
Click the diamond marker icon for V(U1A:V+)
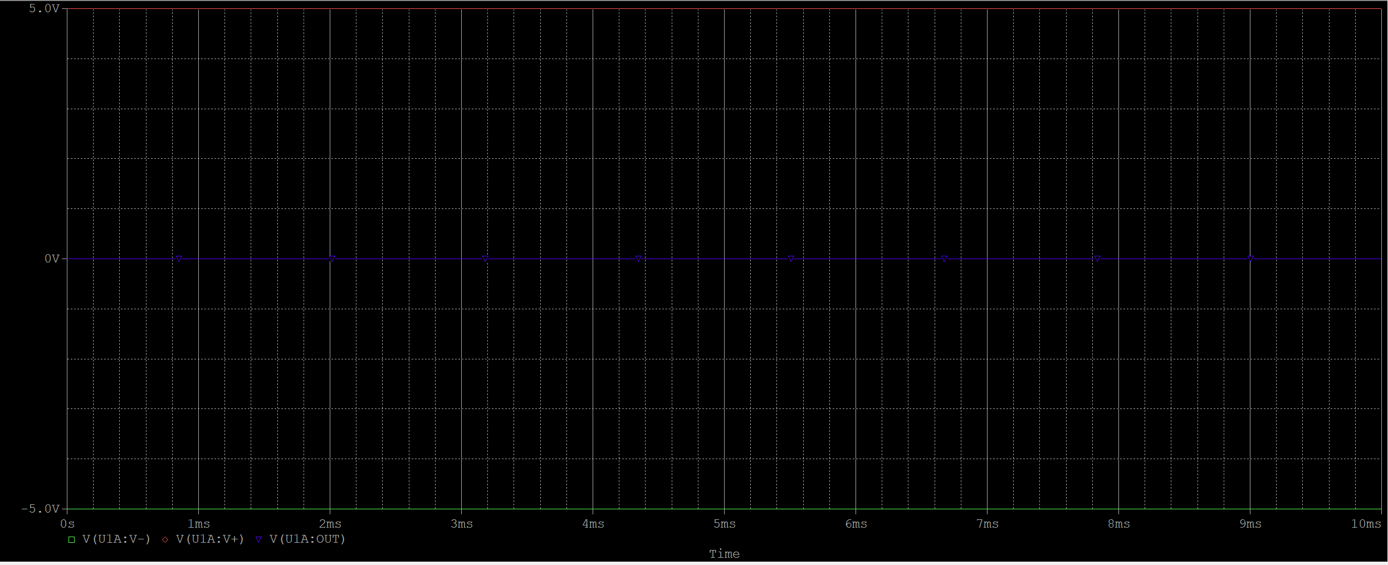coord(165,539)
